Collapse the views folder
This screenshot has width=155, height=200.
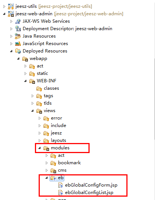(x=33, y=111)
